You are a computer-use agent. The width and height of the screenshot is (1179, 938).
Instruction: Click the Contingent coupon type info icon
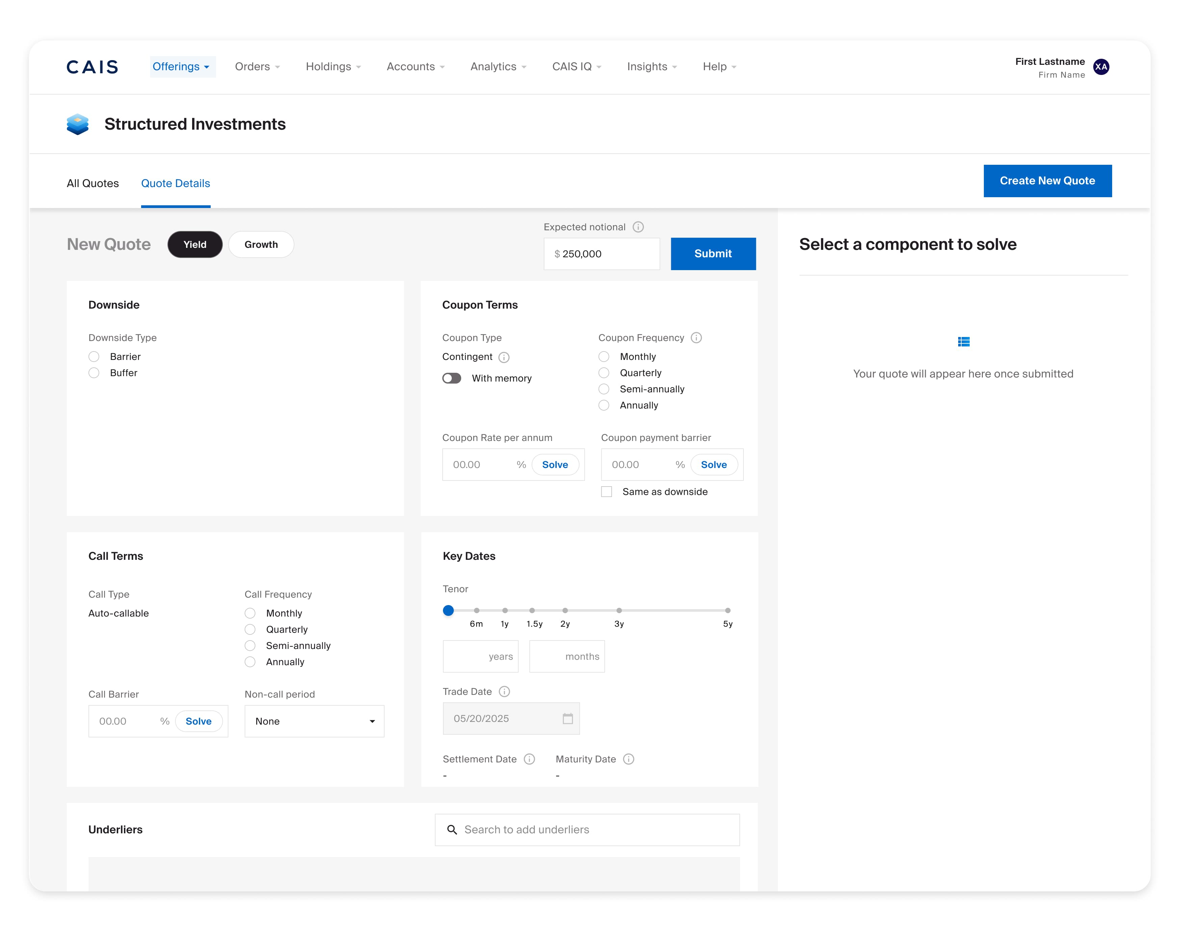(x=505, y=357)
